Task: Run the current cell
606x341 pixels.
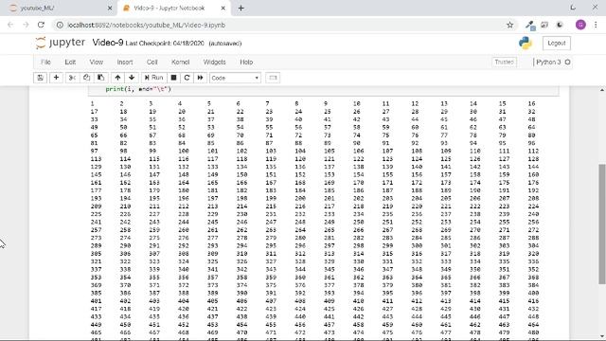Action: tap(153, 78)
